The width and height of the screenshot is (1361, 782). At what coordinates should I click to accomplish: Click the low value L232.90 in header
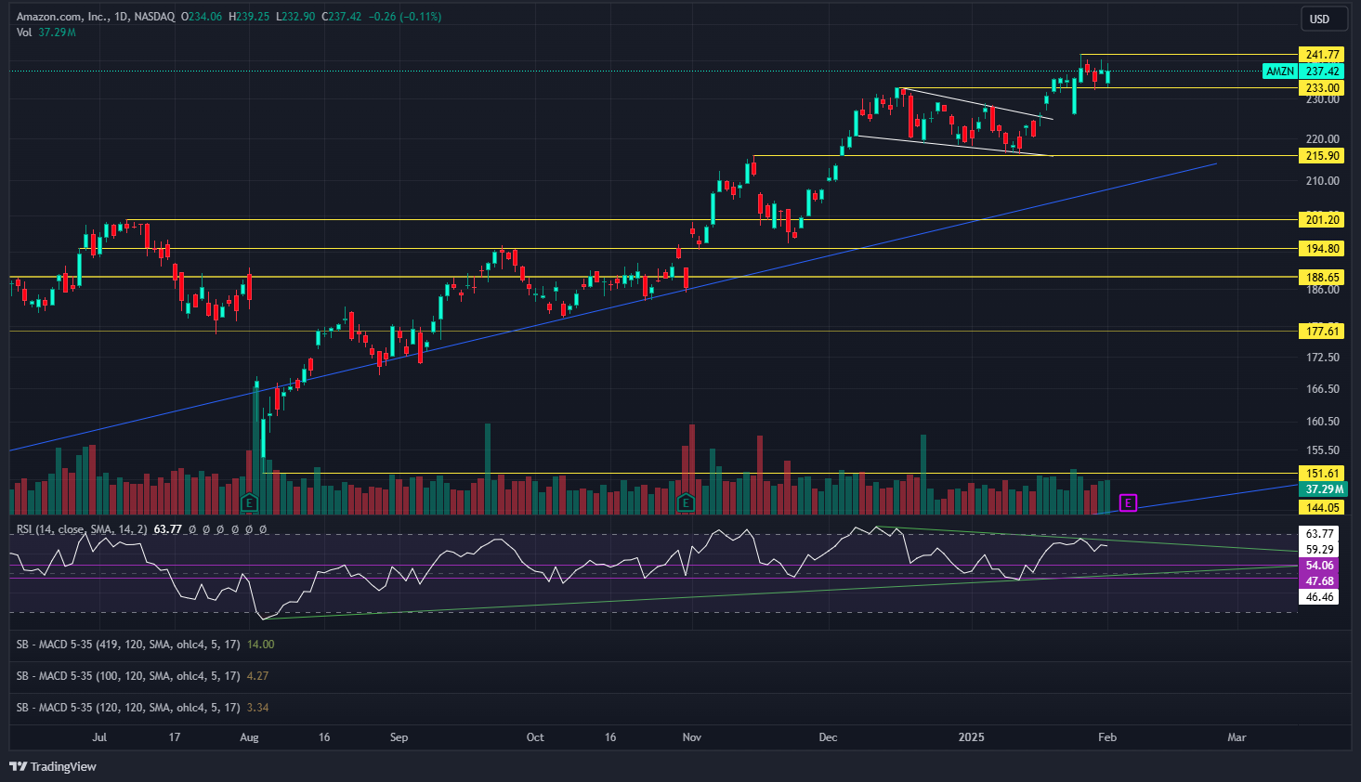295,17
